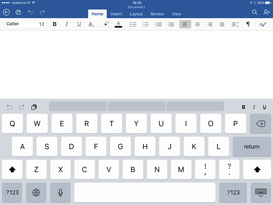The height and width of the screenshot is (205, 273).
Task: Open the Review tab
Action: pyautogui.click(x=157, y=14)
